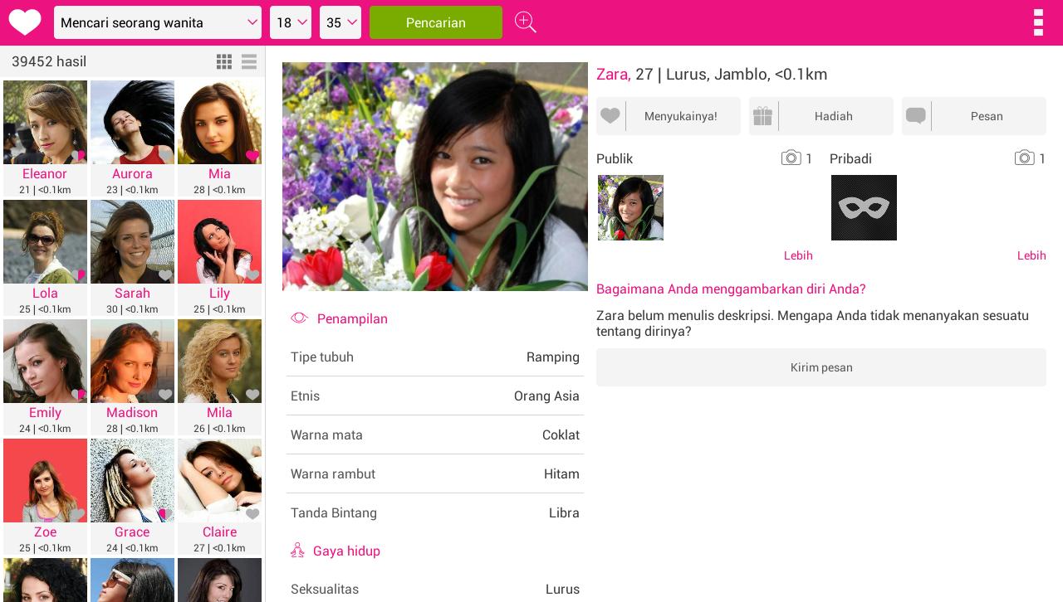Unlike Mia using her pink heart
The image size is (1063, 602).
[x=252, y=156]
